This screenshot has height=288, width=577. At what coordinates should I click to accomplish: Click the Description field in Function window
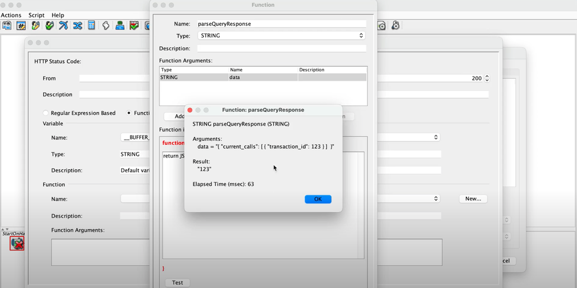tap(281, 48)
